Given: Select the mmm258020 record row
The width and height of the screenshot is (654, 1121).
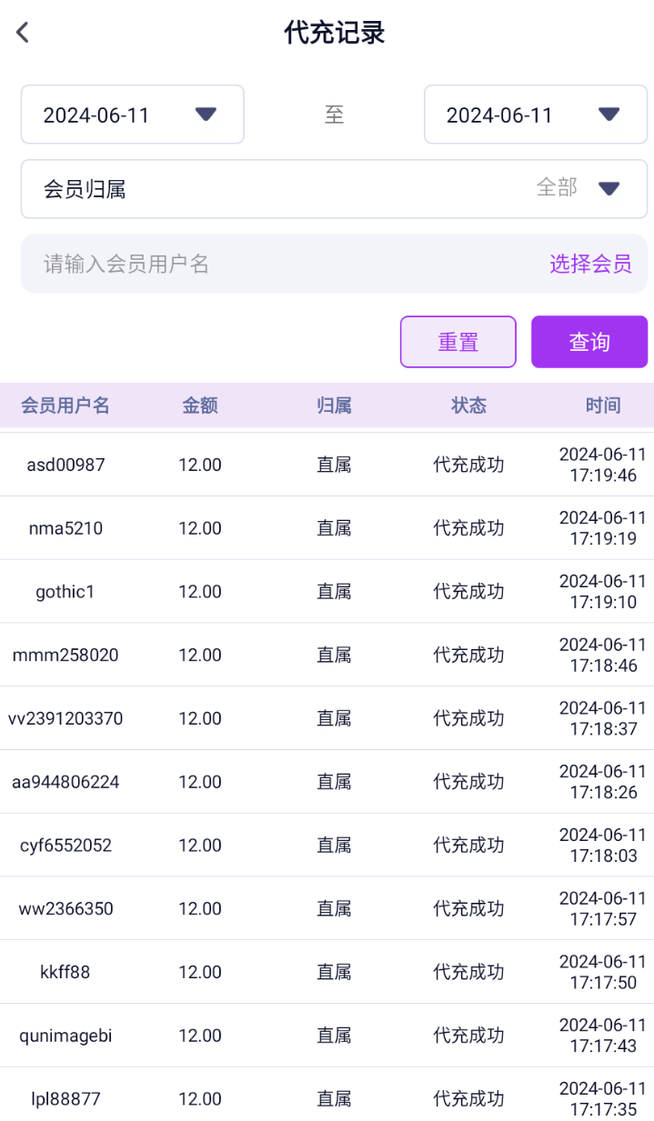Looking at the screenshot, I should (327, 655).
